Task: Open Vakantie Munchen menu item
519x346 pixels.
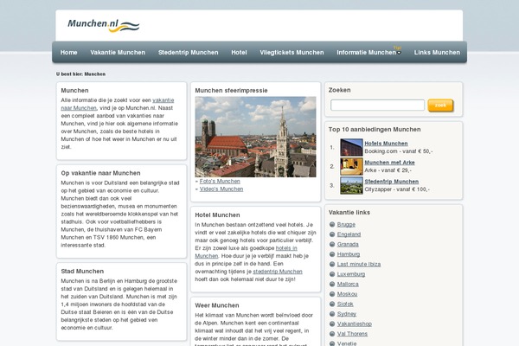Action: pyautogui.click(x=118, y=52)
